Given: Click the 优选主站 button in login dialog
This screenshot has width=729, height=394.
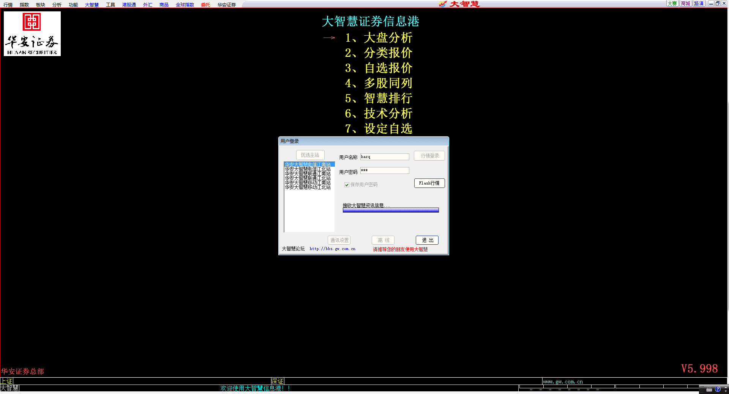Looking at the screenshot, I should tap(310, 155).
